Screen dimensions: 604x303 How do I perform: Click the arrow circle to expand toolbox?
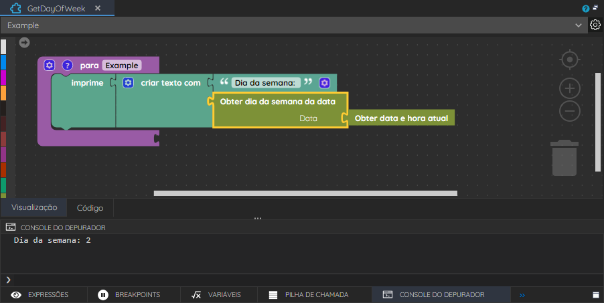[x=24, y=42]
